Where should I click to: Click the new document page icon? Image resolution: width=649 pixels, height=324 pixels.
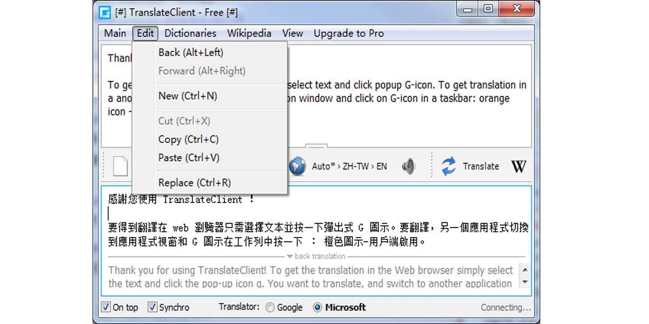[x=121, y=166]
